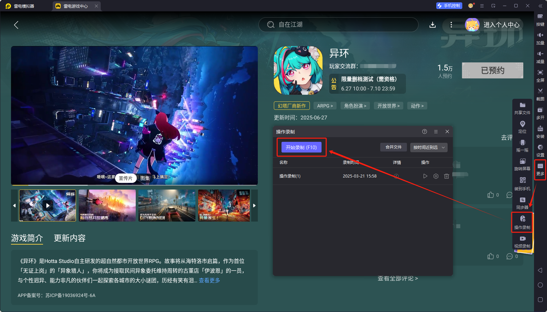Click the 合并文件 merge files button

coord(393,147)
